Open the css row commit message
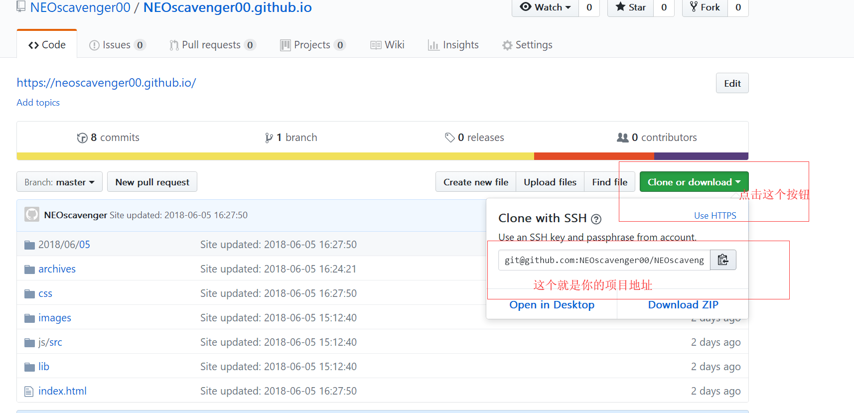Screen dimensions: 854x413 tap(279, 293)
